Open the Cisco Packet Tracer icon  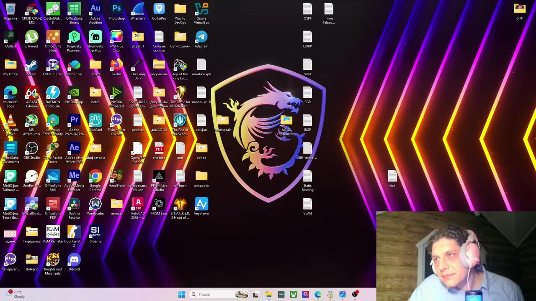53,153
